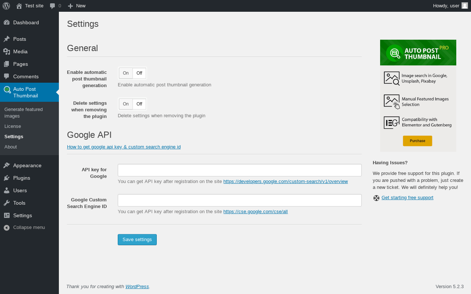Click the Tools wrench icon
This screenshot has height=294, width=471.
click(x=7, y=203)
